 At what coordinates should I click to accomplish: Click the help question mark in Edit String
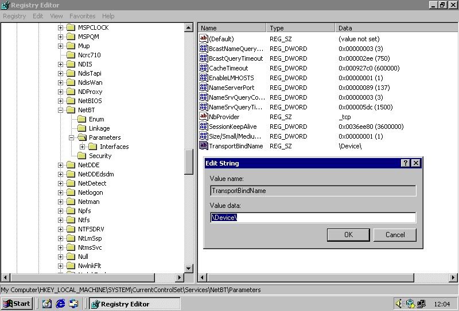click(x=405, y=163)
